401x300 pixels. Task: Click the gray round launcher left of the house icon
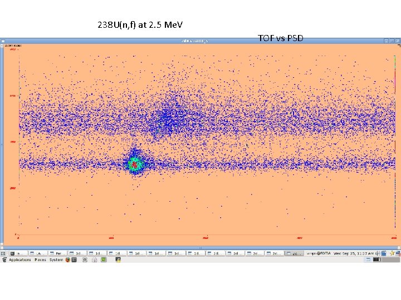click(x=85, y=259)
